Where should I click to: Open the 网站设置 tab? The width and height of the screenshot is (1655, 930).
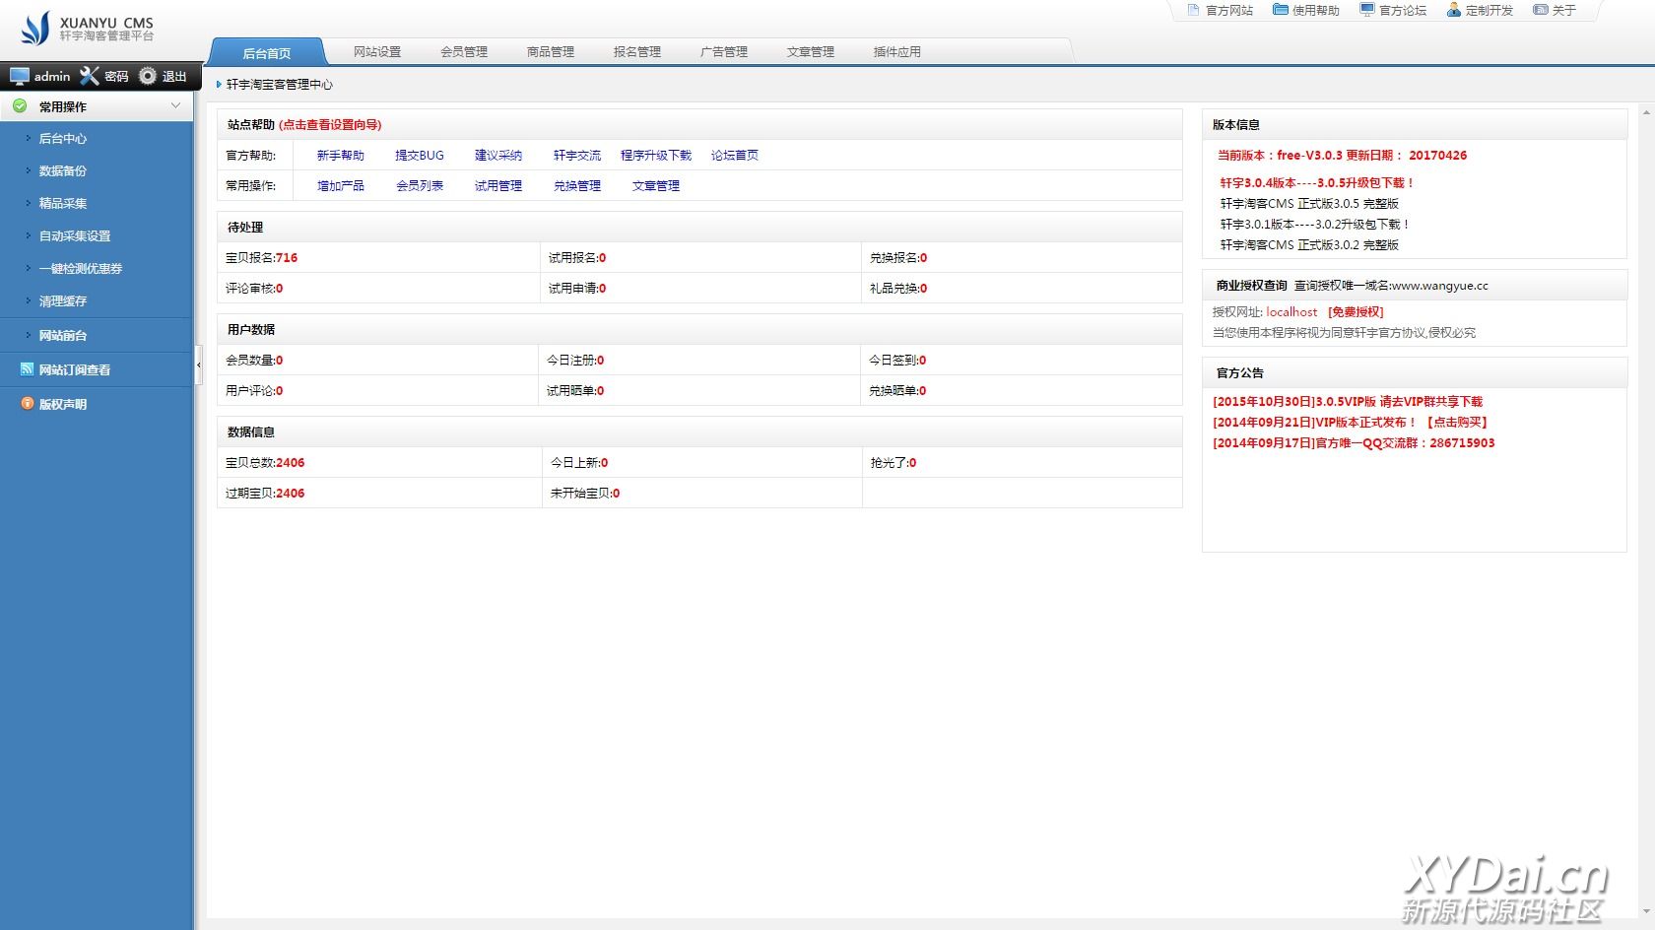[x=377, y=52]
